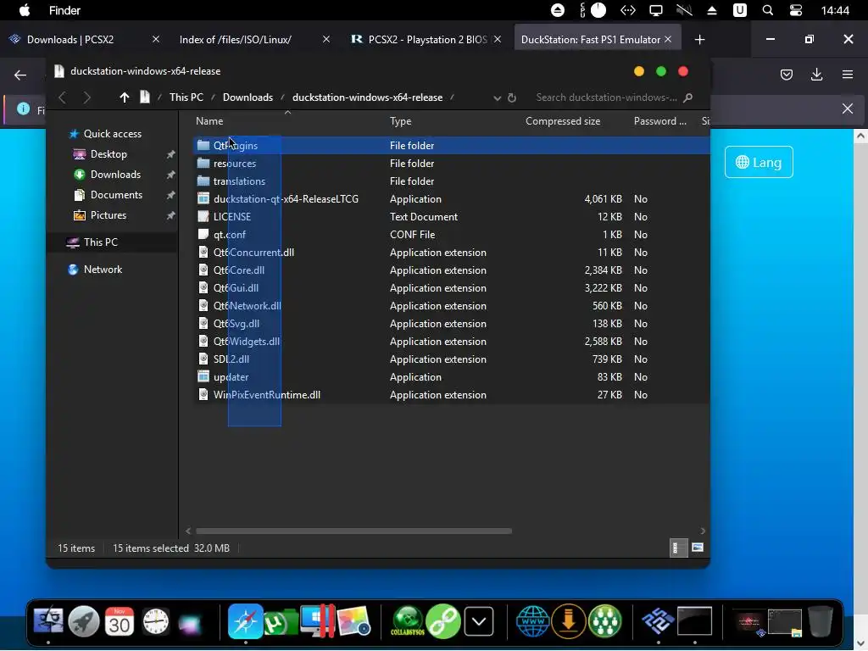Click the search magnifier in explorer
The height and width of the screenshot is (651, 868).
click(688, 97)
